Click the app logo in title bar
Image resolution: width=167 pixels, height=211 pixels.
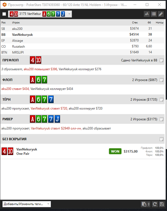5,5
